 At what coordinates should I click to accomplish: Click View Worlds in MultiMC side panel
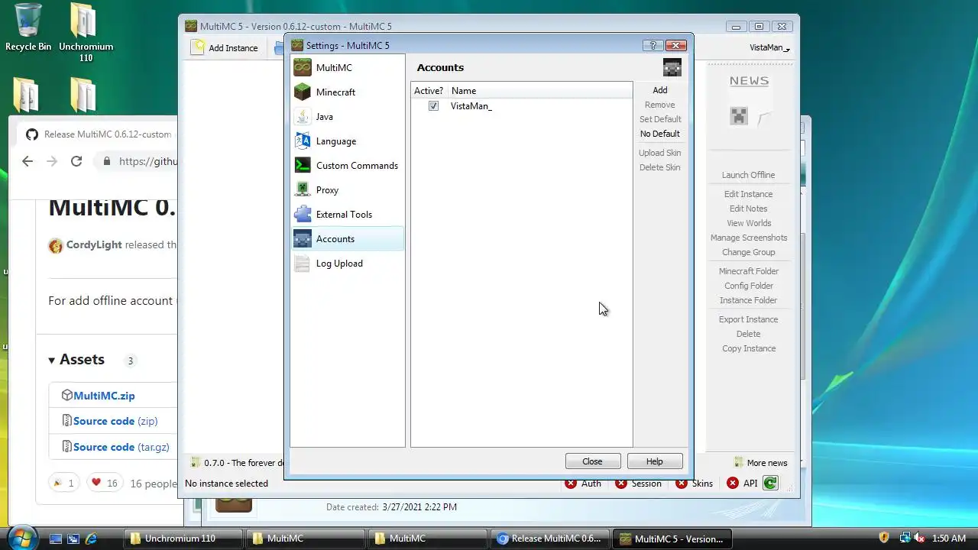tap(749, 223)
